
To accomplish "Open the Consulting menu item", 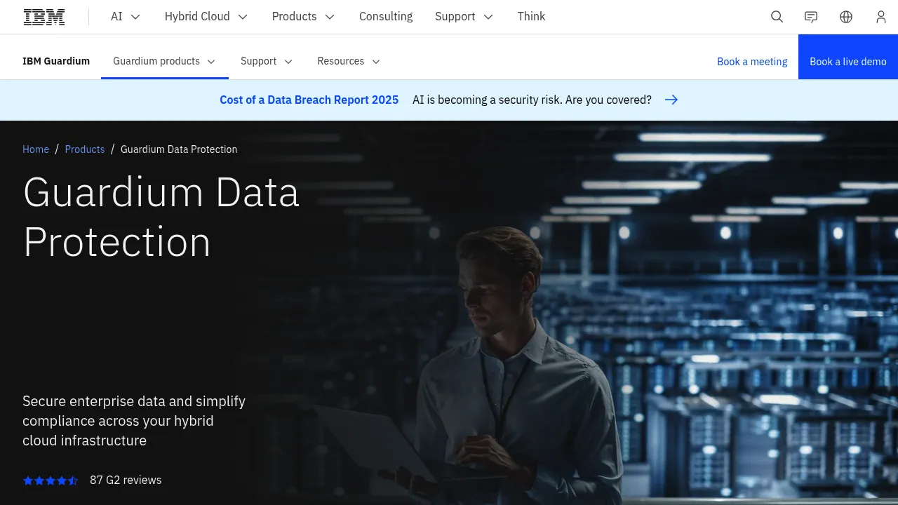I will pos(386,17).
